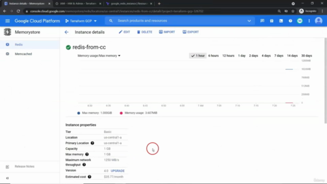Switch to the IAM & Admin browser tab
The height and width of the screenshot is (184, 327).
click(x=78, y=4)
